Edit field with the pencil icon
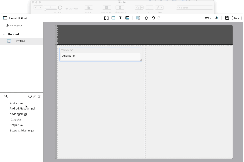This screenshot has width=244, height=162. pyautogui.click(x=35, y=96)
